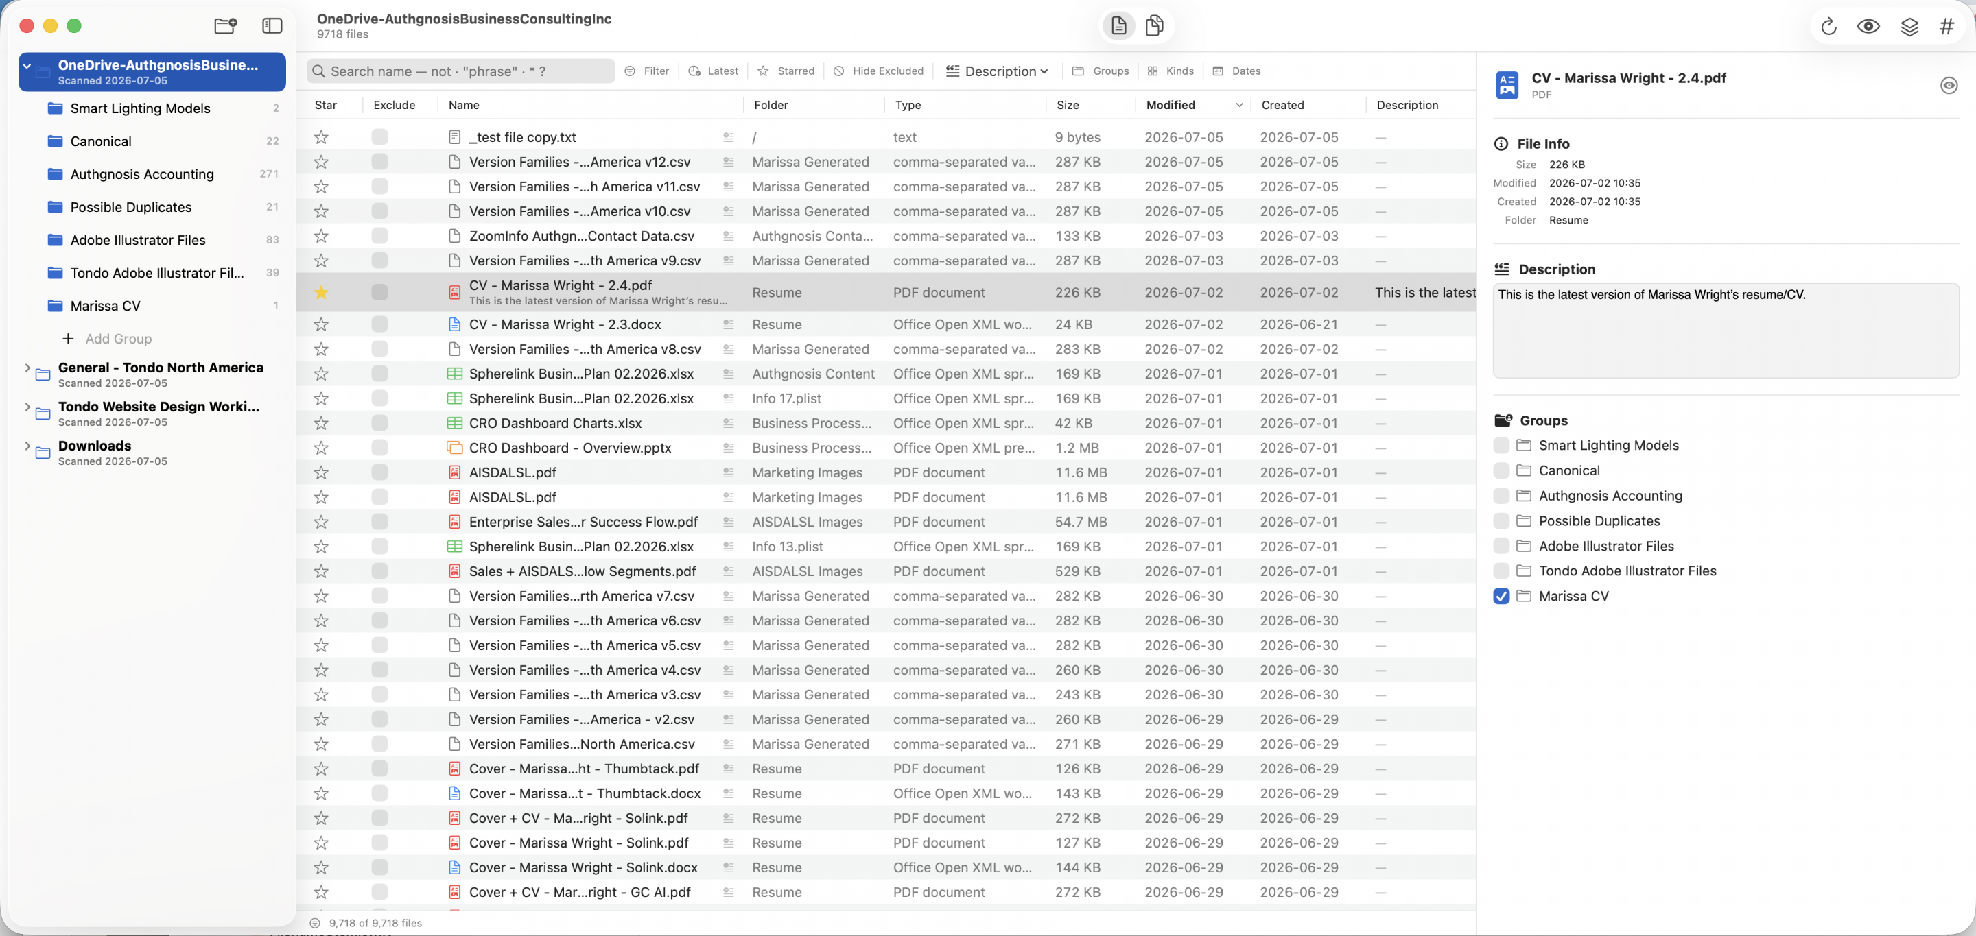Viewport: 1976px width, 936px height.
Task: Star the Cover - Marissa Wright - Solink.docx row
Action: (x=321, y=868)
